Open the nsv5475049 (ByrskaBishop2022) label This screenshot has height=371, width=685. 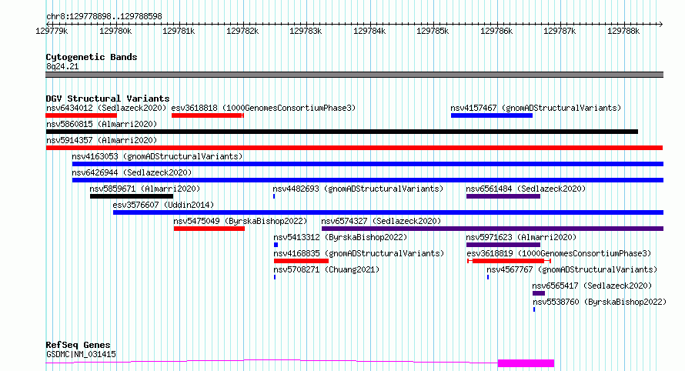(x=240, y=221)
